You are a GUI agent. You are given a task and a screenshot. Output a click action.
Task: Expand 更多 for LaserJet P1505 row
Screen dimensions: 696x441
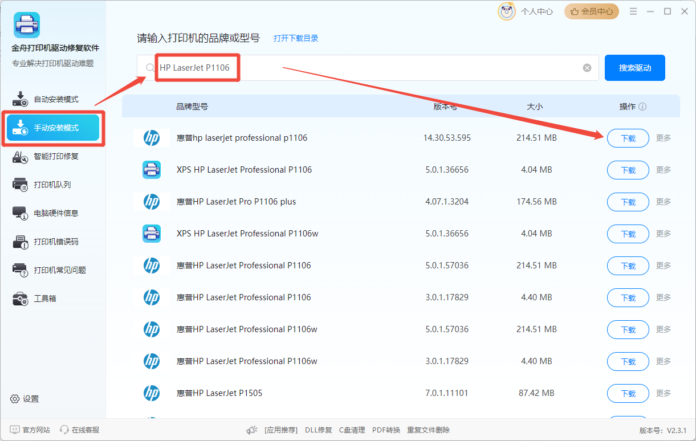[x=664, y=393]
